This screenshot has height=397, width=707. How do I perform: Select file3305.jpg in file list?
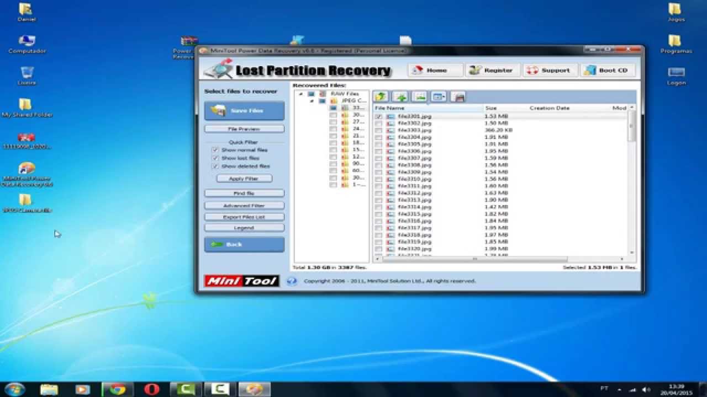(414, 144)
